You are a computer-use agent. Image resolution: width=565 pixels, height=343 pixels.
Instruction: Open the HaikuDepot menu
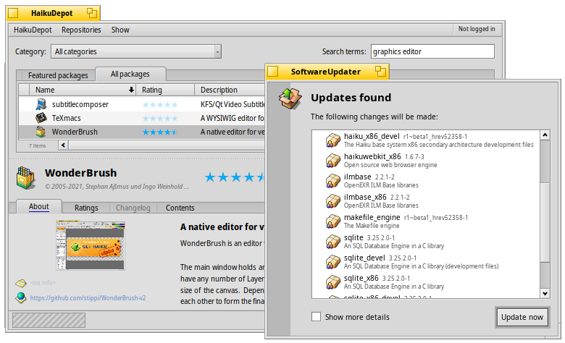(x=33, y=30)
